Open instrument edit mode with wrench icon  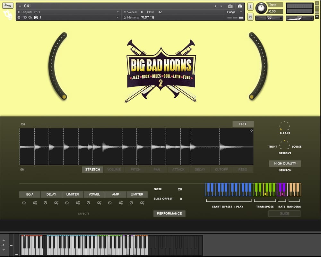click(x=8, y=5)
